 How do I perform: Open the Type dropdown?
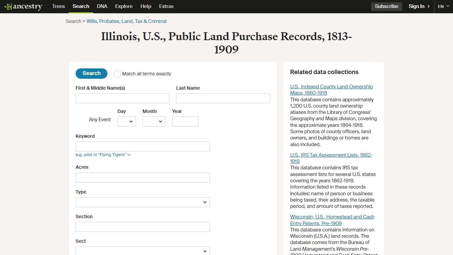(x=143, y=202)
